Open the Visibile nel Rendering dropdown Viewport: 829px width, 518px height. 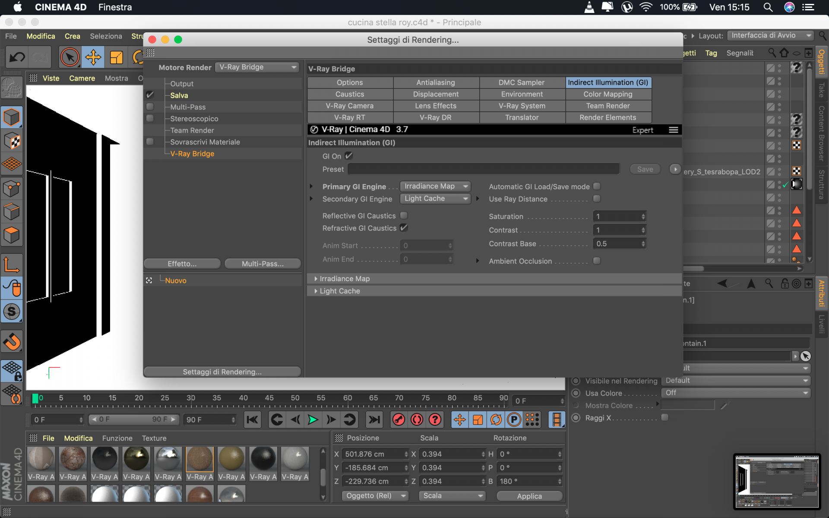point(735,381)
